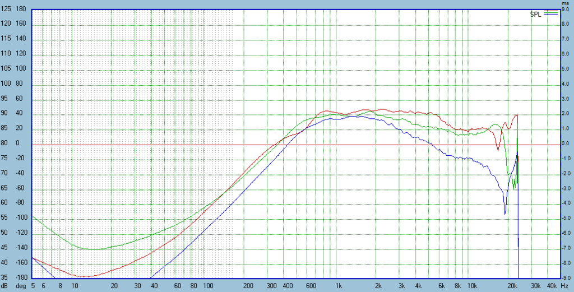The width and height of the screenshot is (574, 292).
Task: Click the 200 frequency axis label
Action: pyautogui.click(x=248, y=285)
